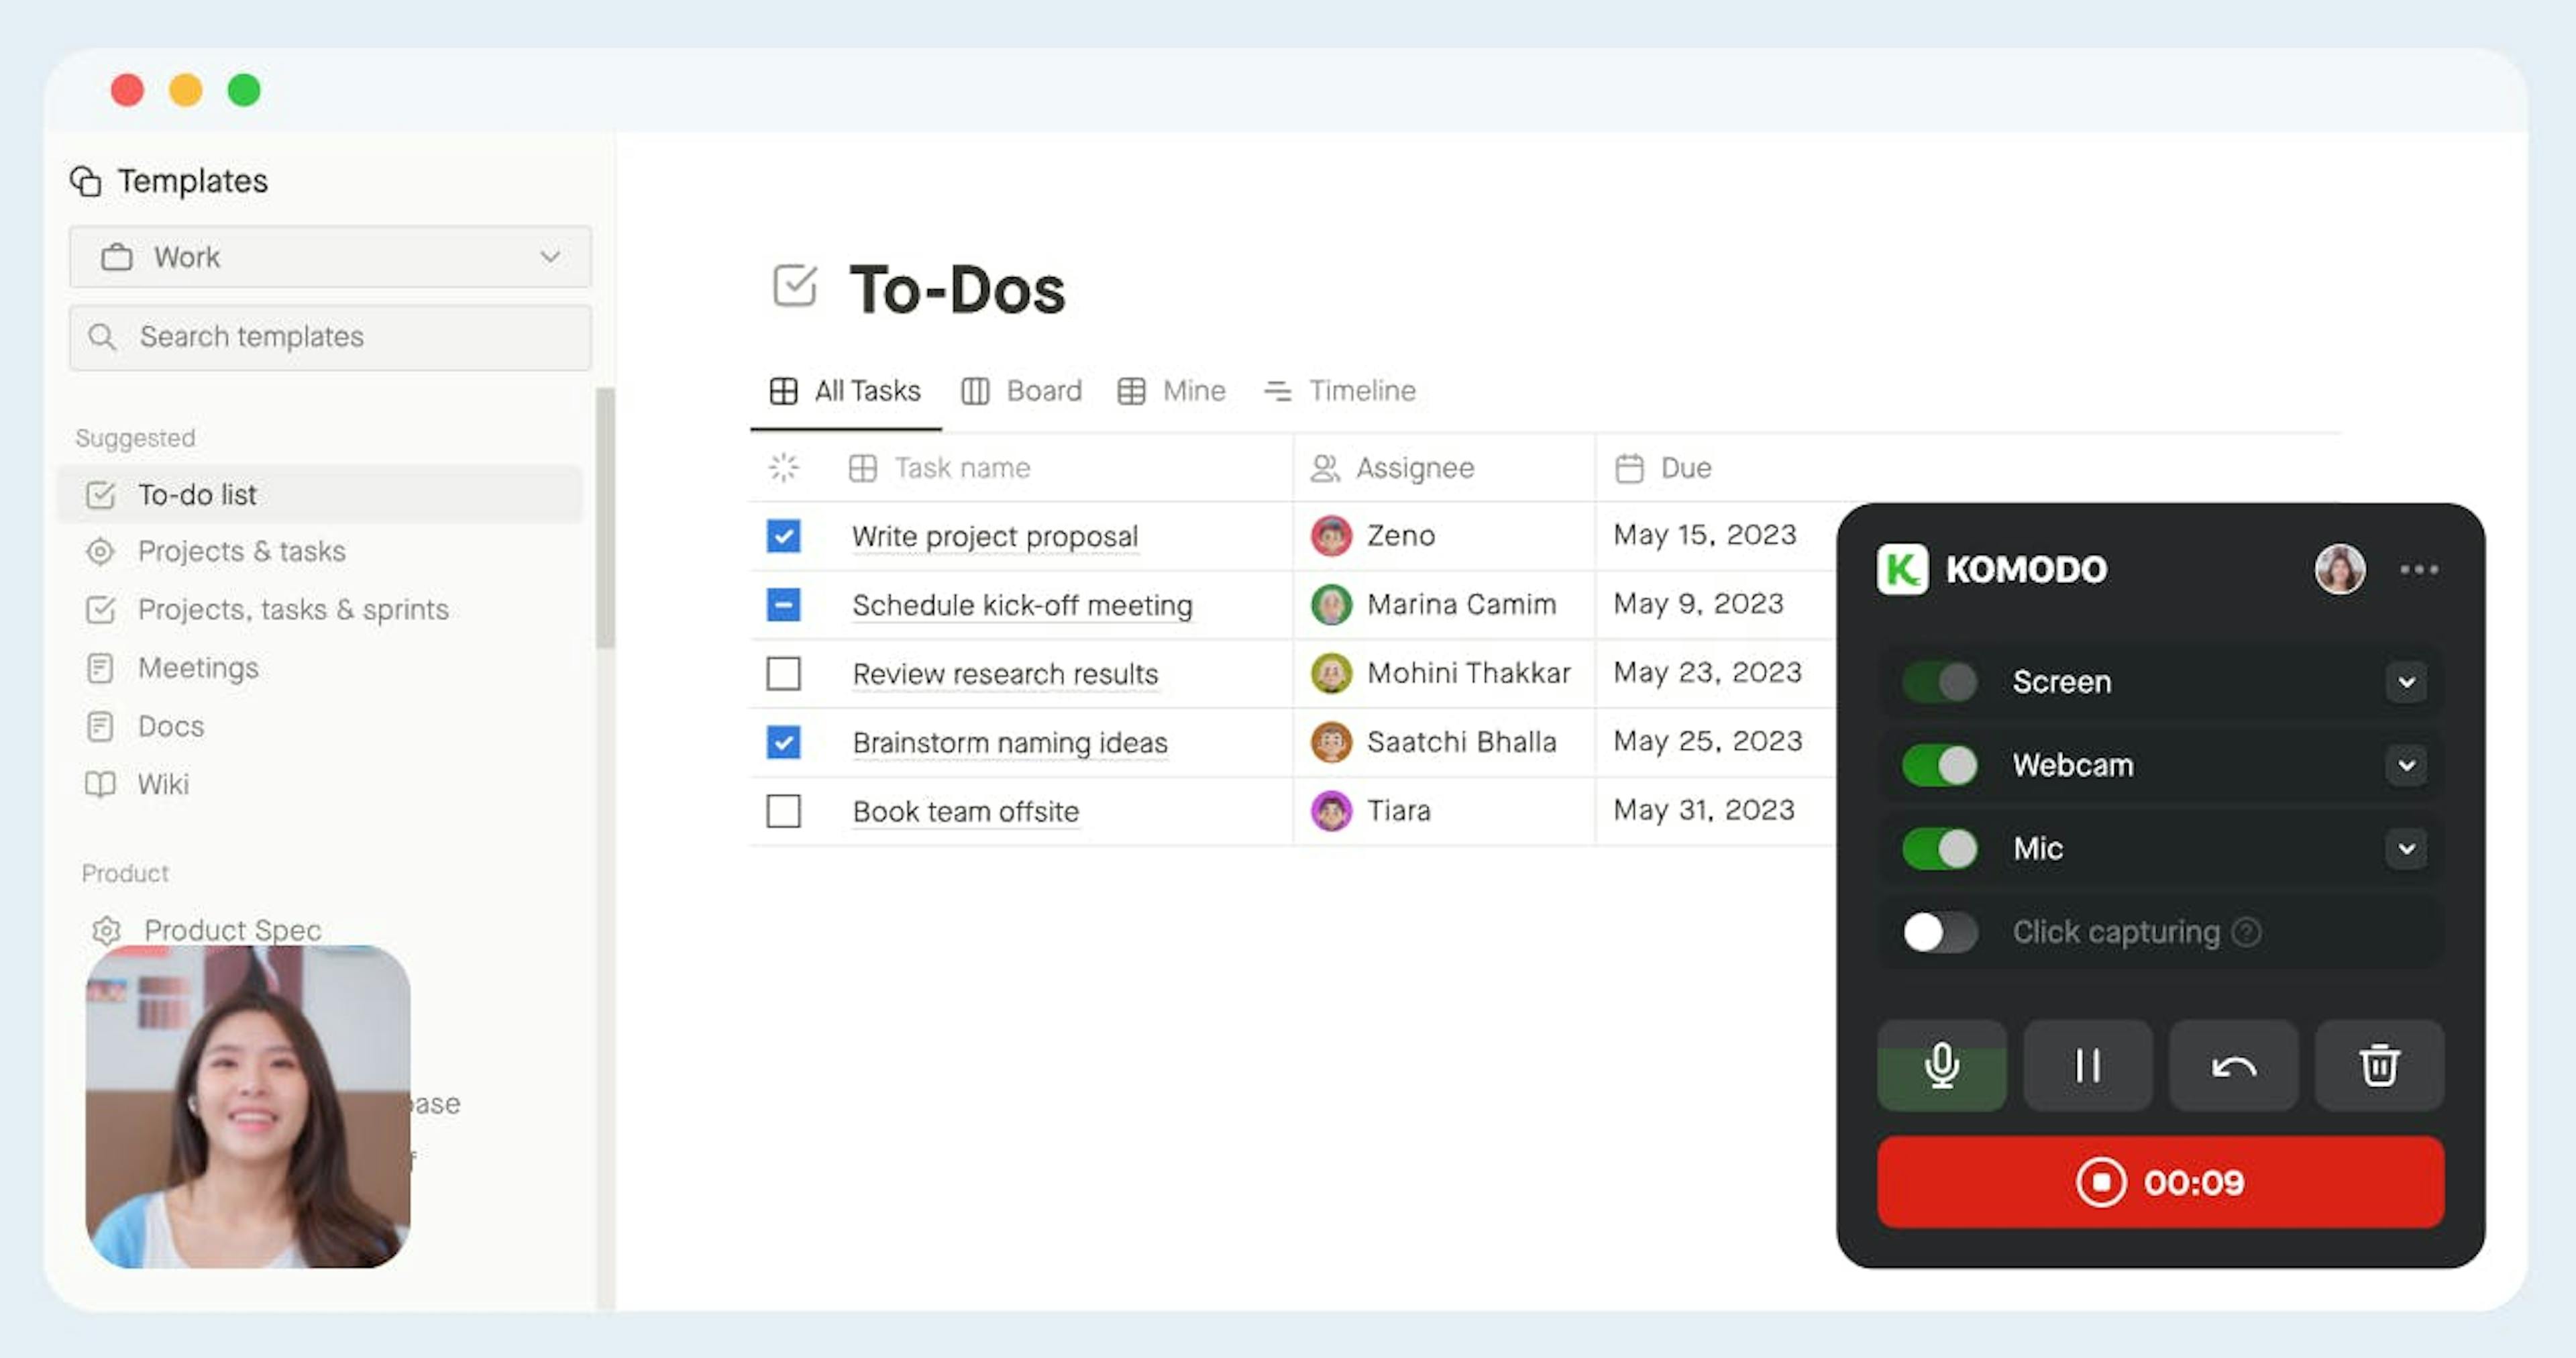Select To-do list template

pos(320,494)
